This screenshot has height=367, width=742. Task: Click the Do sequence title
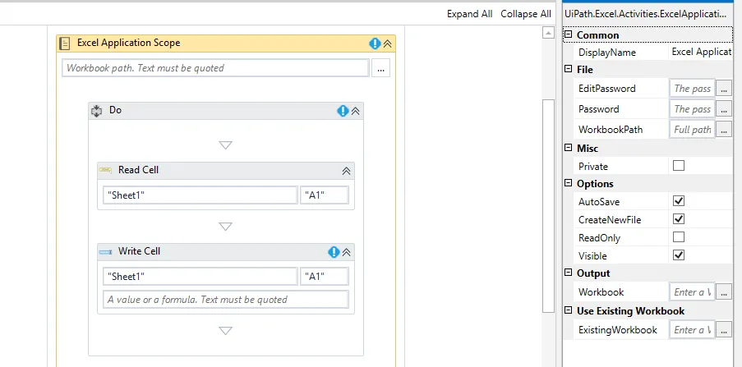(116, 110)
